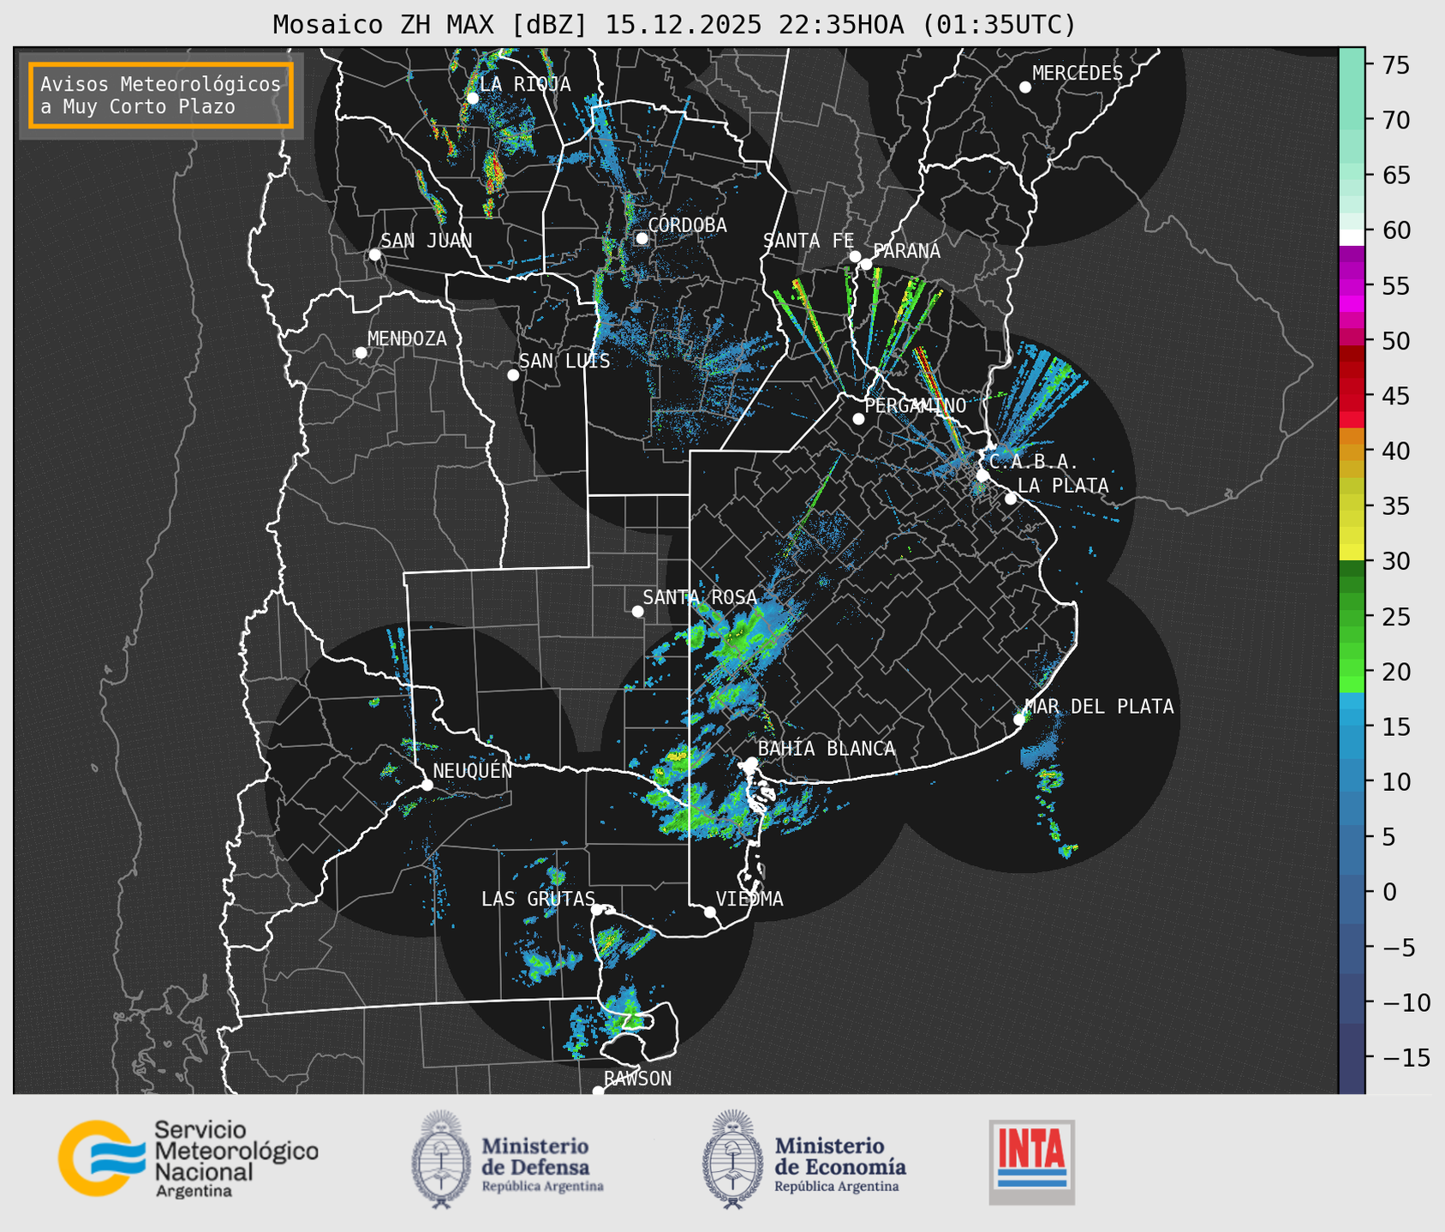Select the Córdoba city marker dot
Viewport: 1445px width, 1232px height.
[x=642, y=238]
